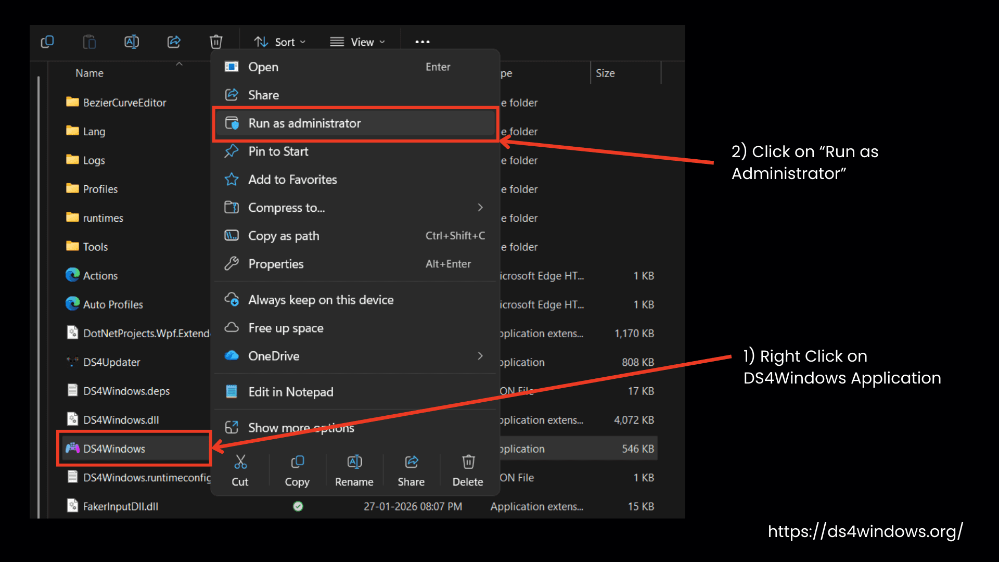Viewport: 999px width, 562px height.
Task: Expand the OneDrive submenu
Action: 355,356
